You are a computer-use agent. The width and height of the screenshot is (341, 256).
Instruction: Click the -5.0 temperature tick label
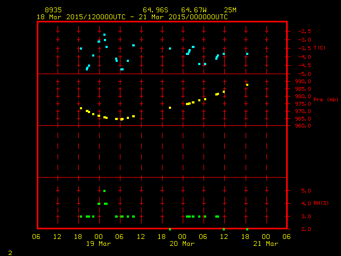coord(304,74)
